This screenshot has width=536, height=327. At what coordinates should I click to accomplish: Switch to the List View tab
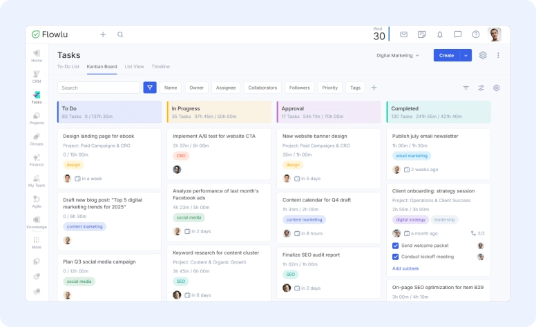click(134, 67)
